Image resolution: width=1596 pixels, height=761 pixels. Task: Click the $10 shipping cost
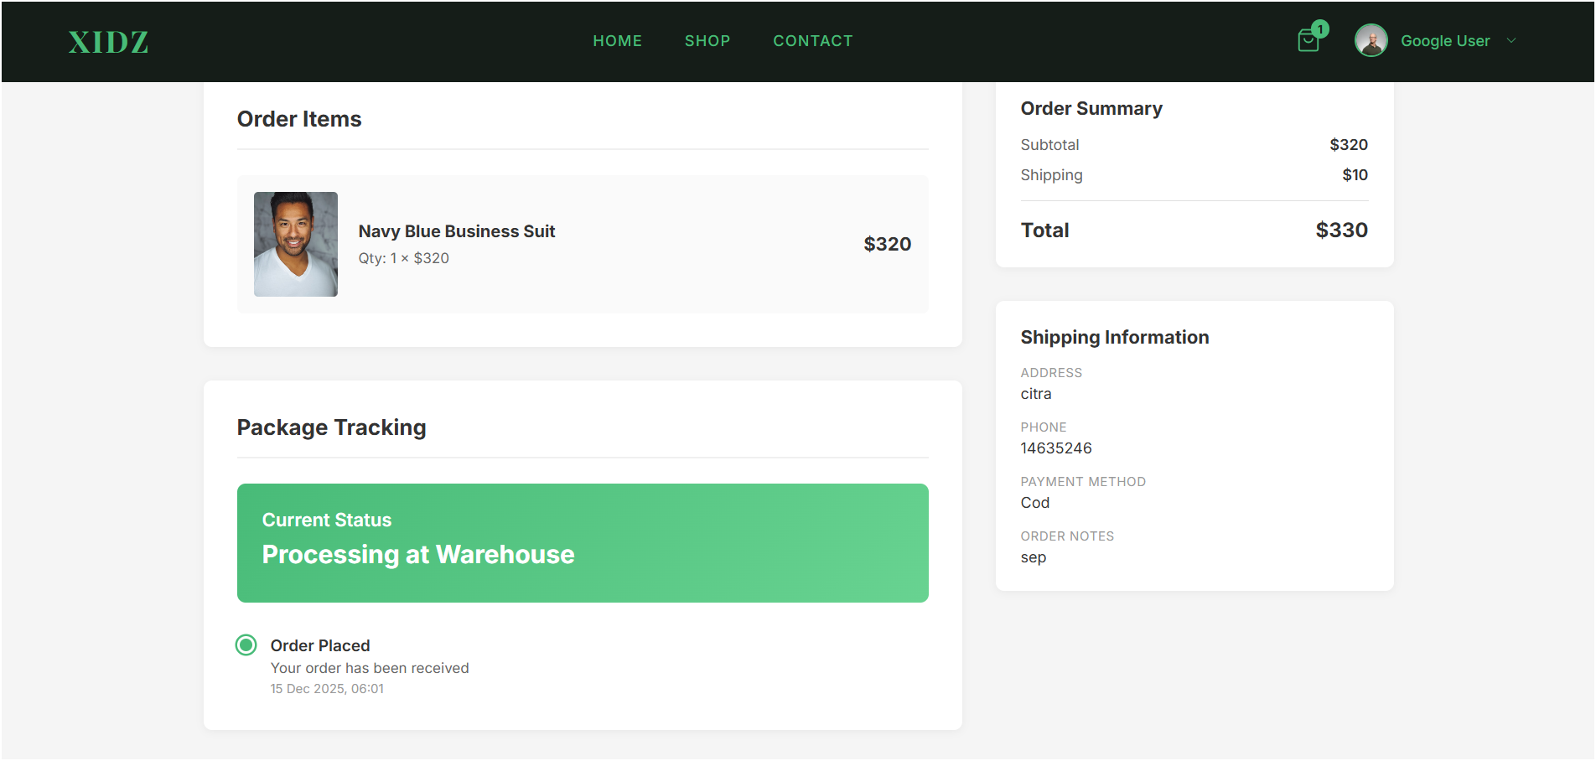(1355, 175)
